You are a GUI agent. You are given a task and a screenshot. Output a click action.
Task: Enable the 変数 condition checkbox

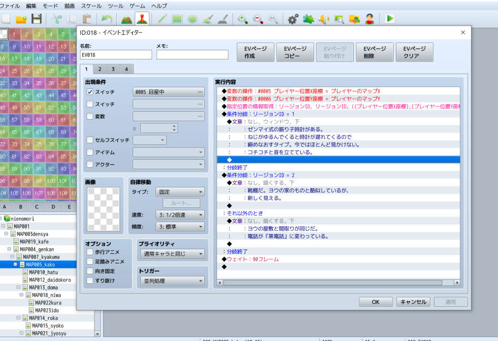[x=90, y=116]
